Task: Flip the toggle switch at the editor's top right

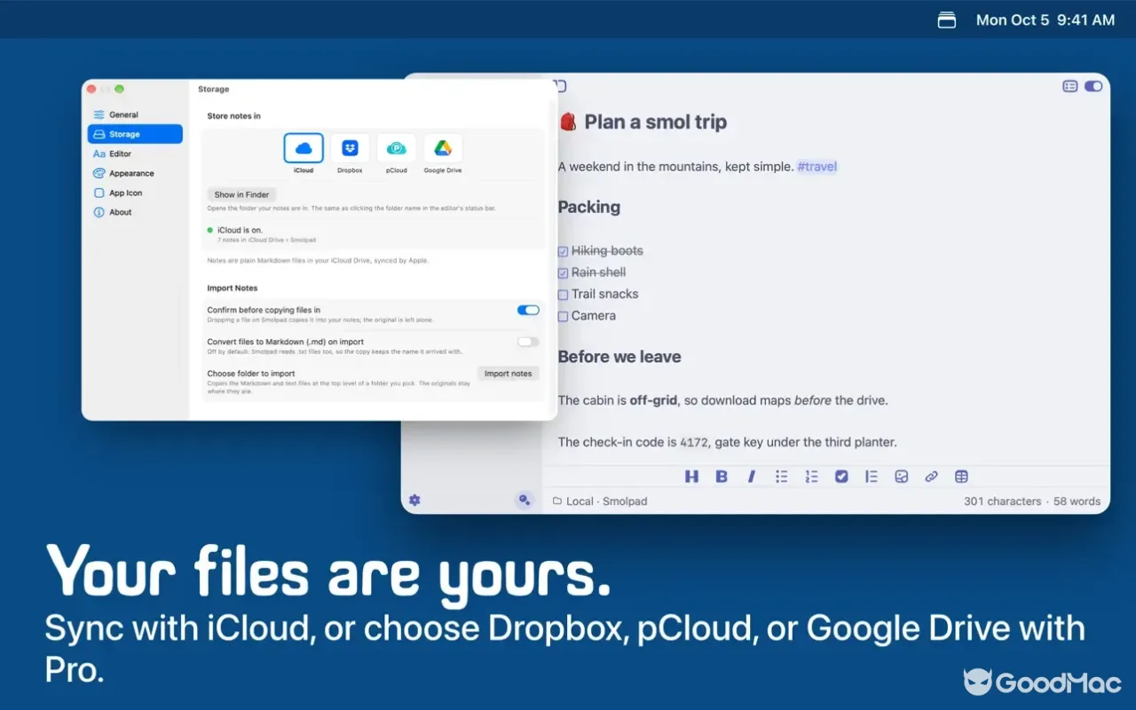Action: [x=1093, y=86]
